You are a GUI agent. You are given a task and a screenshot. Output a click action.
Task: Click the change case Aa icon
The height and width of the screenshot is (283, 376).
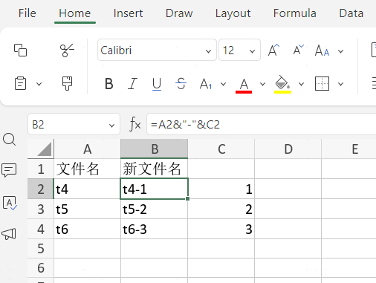click(x=322, y=51)
